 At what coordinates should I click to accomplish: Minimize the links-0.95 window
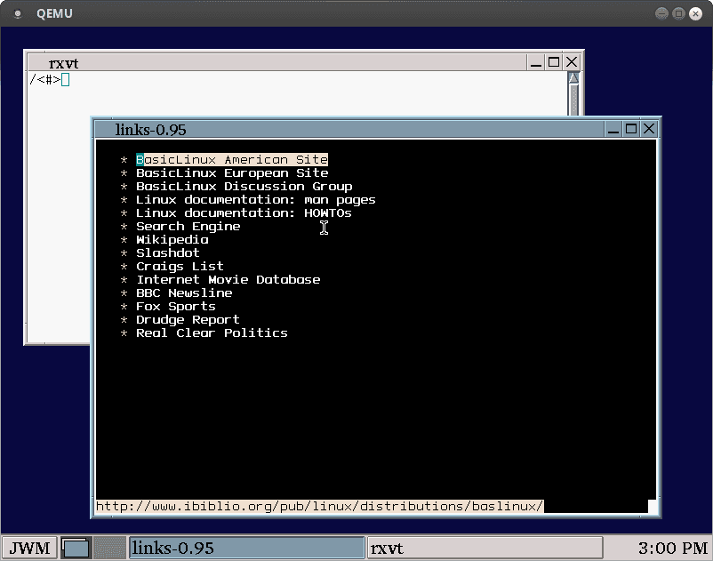pos(613,130)
